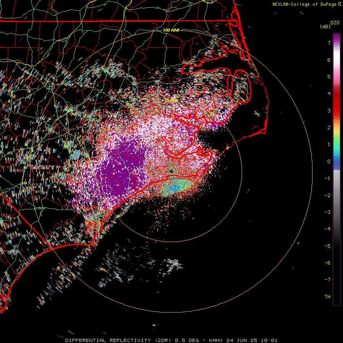Select the -4 dB scale value

[327, 229]
